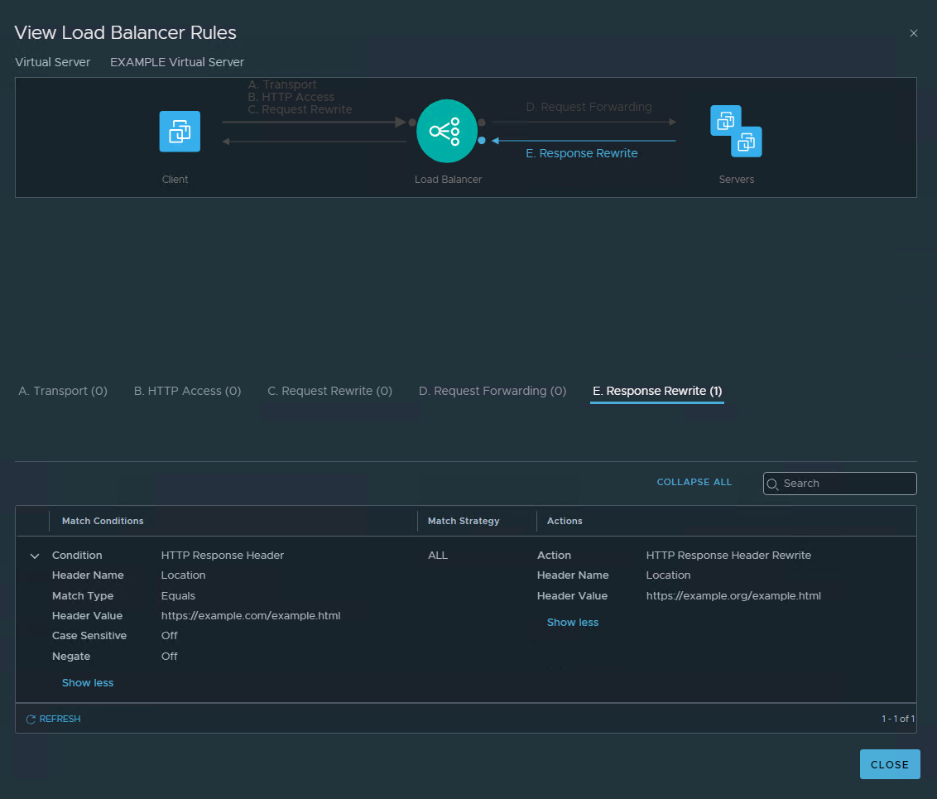Image resolution: width=937 pixels, height=799 pixels.
Task: Click the refresh icon at bottom left
Action: [x=31, y=720]
